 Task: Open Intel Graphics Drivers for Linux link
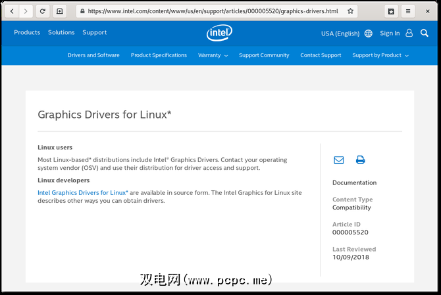(x=83, y=193)
